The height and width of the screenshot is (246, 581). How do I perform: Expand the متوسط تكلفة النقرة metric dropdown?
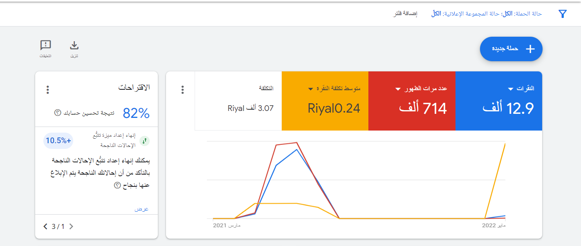point(311,89)
